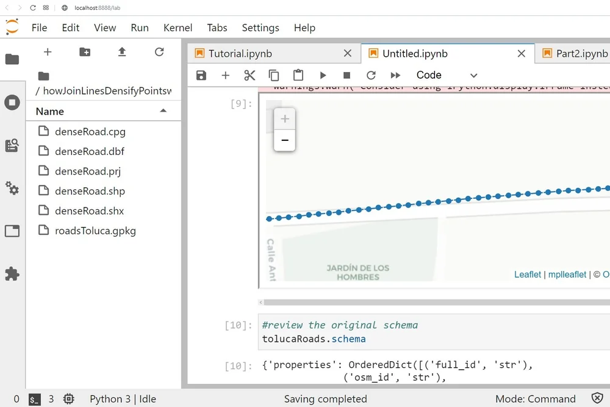Select file roadsToluca.gpkg
This screenshot has height=407, width=610.
(103, 230)
